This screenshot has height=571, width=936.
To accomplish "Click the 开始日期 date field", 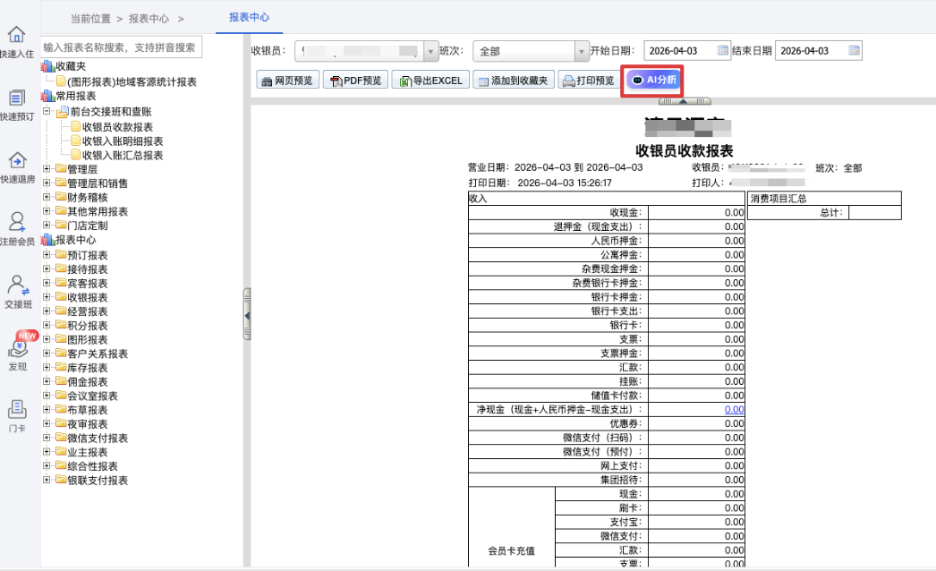I will pos(681,51).
